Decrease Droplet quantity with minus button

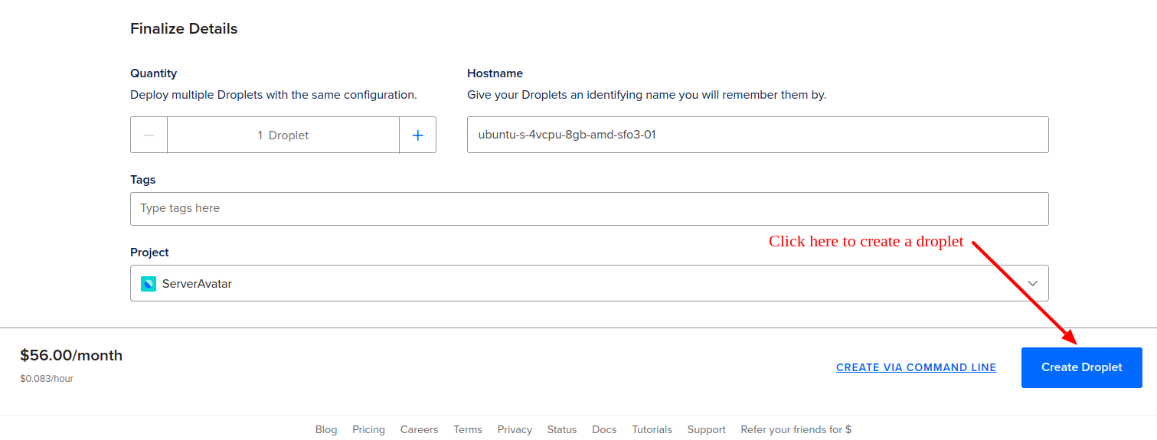(x=149, y=135)
